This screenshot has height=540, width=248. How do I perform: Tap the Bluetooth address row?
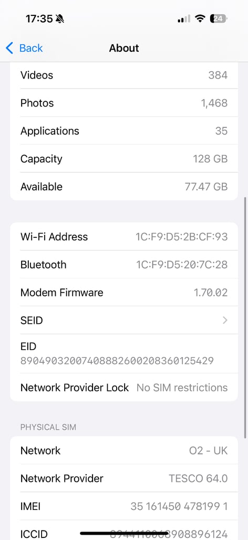pyautogui.click(x=124, y=265)
